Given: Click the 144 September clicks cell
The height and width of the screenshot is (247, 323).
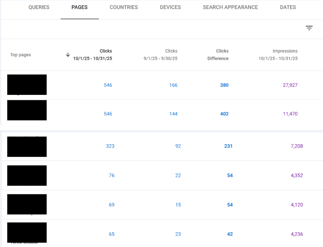Looking at the screenshot, I should point(173,114).
